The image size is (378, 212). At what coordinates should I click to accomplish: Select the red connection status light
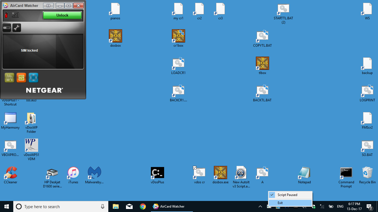(6, 15)
